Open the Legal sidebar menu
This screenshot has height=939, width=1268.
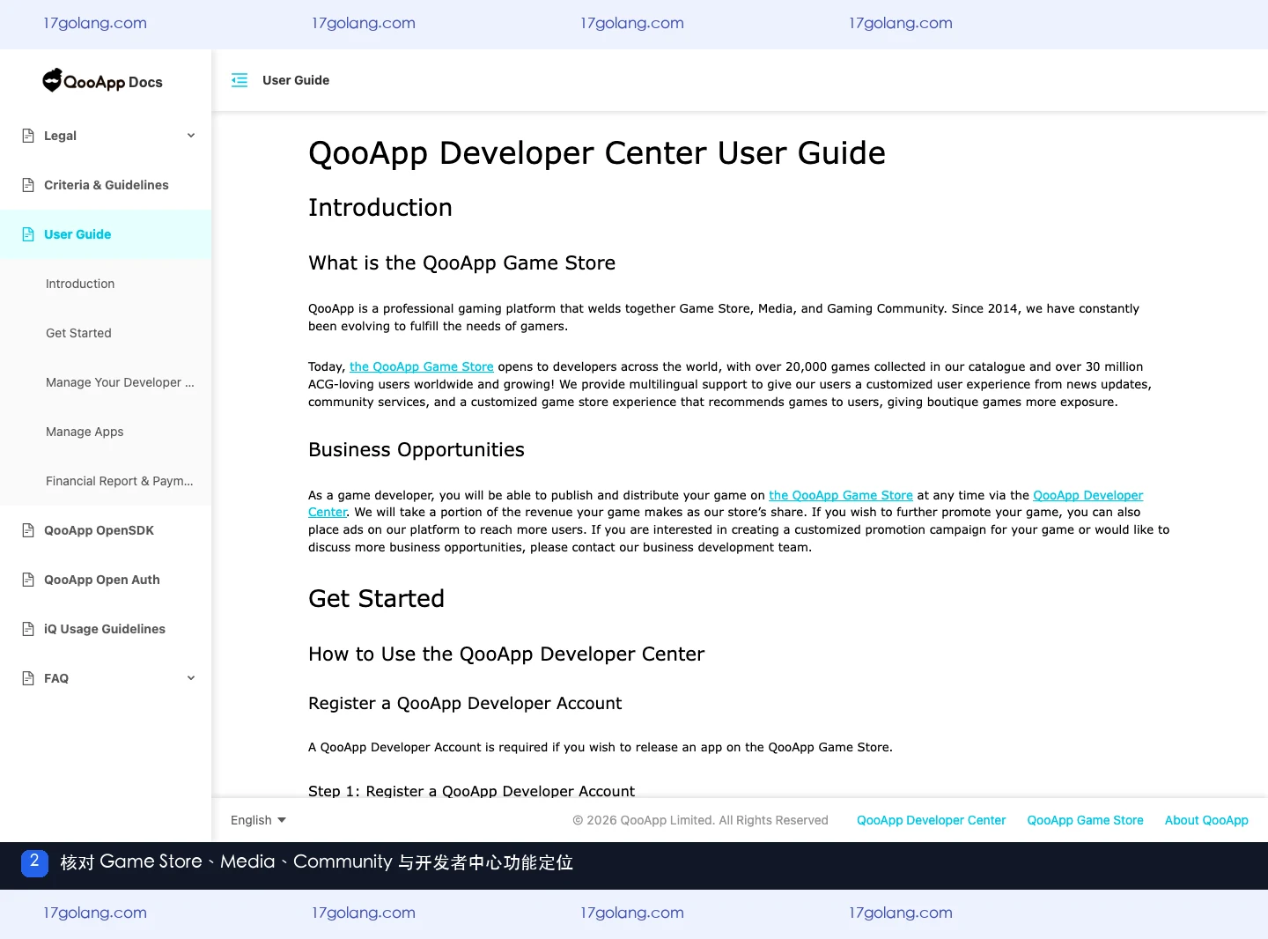106,136
